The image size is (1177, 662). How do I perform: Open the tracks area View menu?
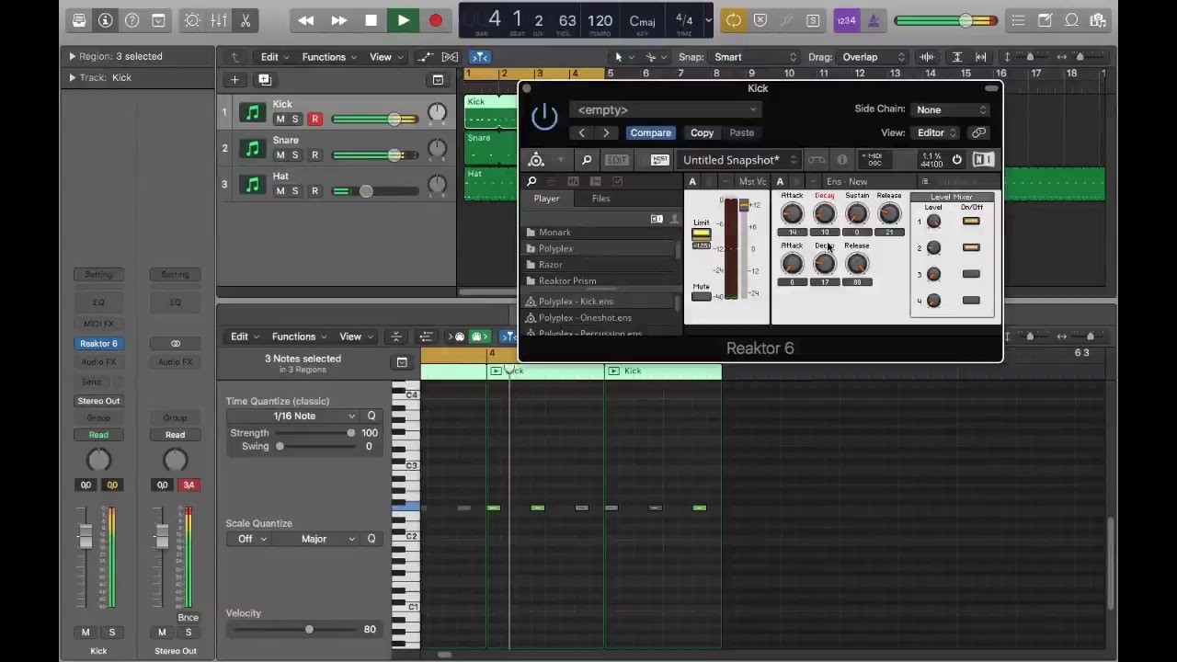tap(385, 57)
